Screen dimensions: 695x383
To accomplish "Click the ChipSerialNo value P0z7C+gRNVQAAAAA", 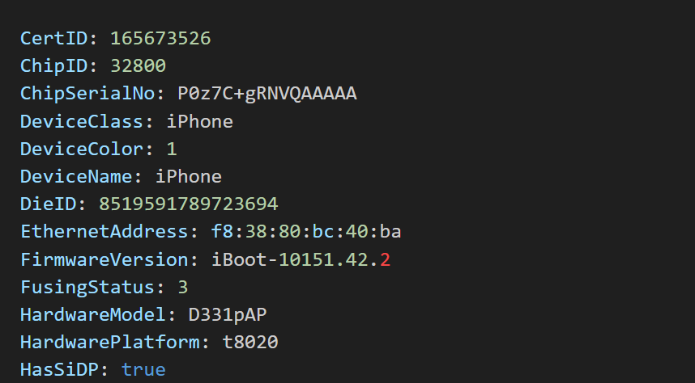I will click(266, 94).
